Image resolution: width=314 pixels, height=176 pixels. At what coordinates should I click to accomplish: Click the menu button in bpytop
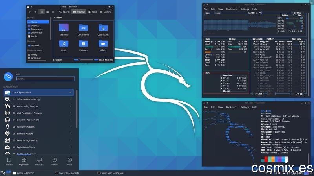217,13
